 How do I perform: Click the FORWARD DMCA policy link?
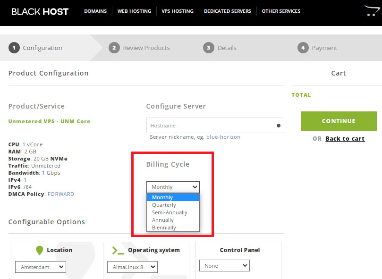(x=60, y=194)
